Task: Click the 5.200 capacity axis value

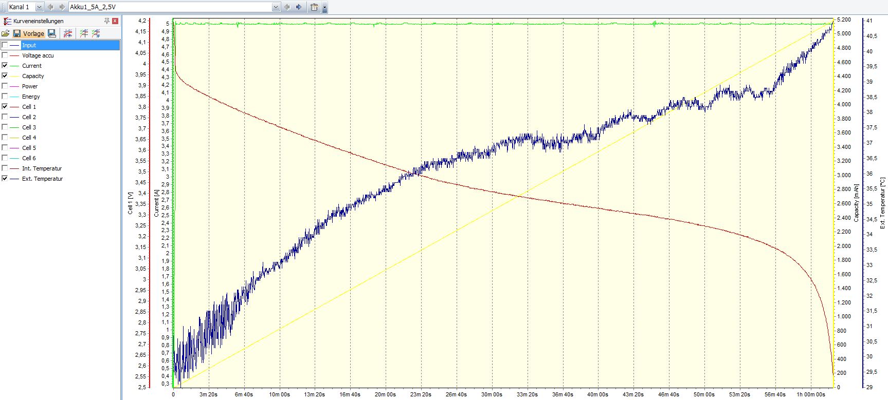Action: pyautogui.click(x=844, y=20)
